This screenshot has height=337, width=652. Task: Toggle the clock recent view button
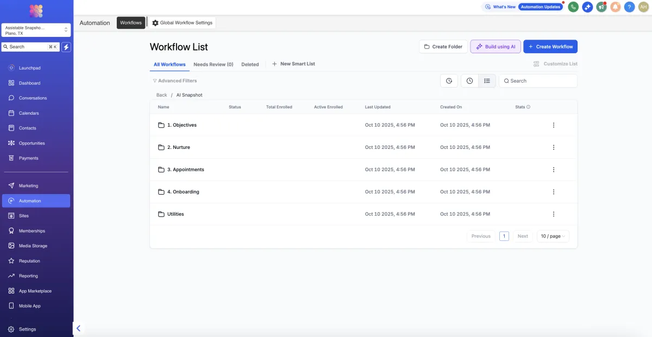(x=469, y=81)
